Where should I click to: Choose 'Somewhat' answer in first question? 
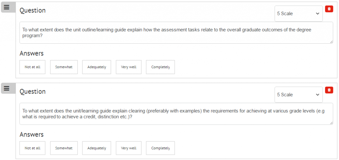64,67
